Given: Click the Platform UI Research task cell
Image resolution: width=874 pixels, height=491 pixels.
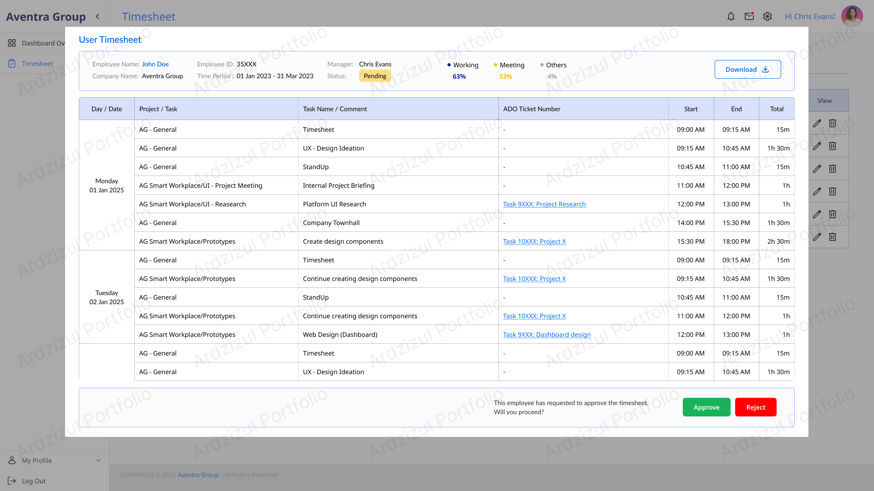Looking at the screenshot, I should 398,204.
